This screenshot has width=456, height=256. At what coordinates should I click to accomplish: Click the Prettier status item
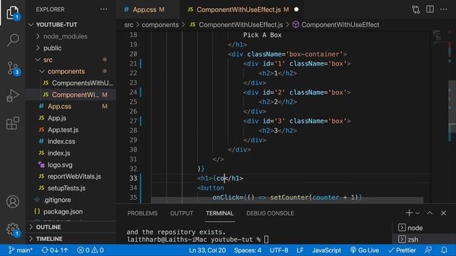point(402,250)
